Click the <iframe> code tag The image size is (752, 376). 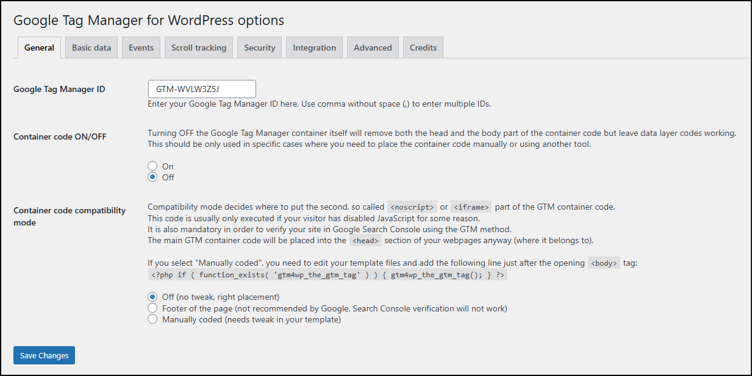[471, 207]
